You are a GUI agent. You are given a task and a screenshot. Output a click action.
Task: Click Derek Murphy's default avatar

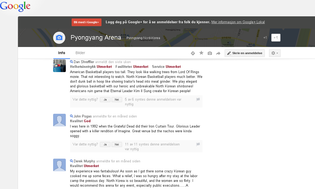59,165
